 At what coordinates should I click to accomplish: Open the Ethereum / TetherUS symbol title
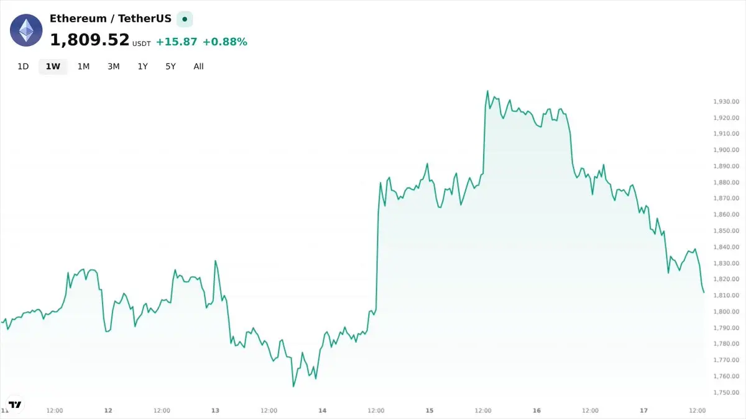pos(111,19)
